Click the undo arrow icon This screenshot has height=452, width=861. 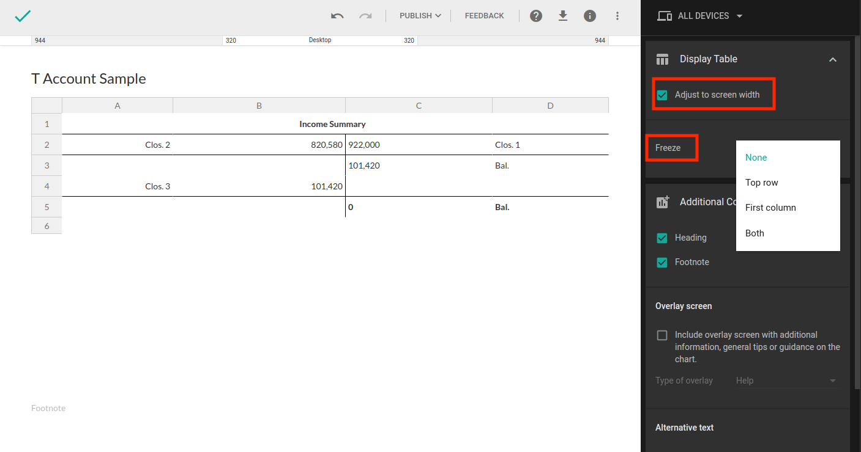337,16
